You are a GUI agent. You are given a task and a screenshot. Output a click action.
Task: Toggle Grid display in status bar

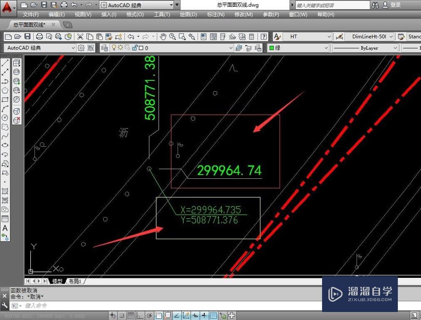coord(131,315)
